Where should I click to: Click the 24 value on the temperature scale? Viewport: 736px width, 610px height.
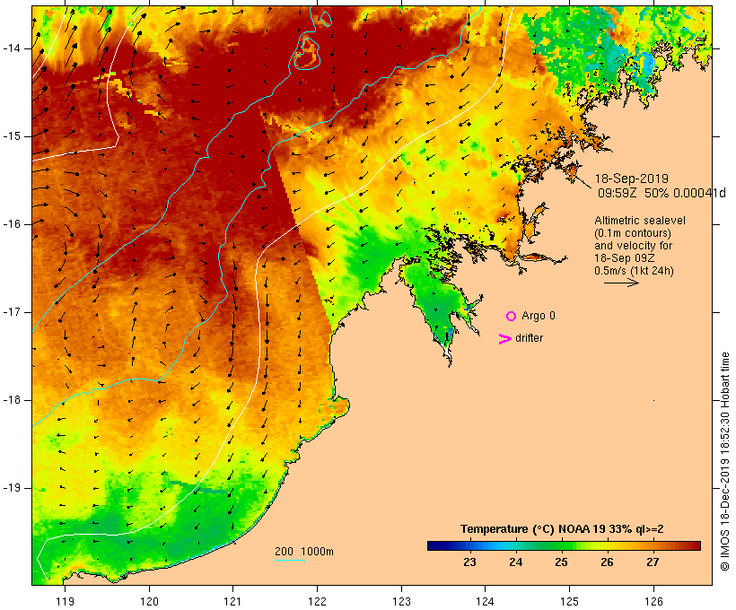515,562
